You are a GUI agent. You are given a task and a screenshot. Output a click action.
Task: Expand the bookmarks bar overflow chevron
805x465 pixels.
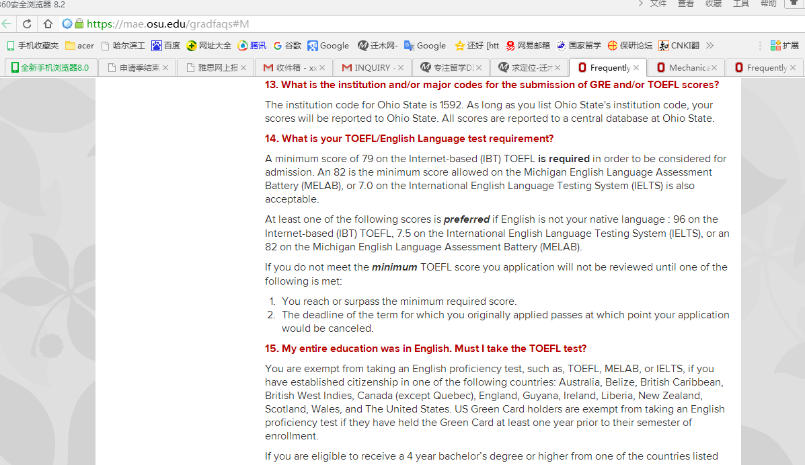pos(710,46)
